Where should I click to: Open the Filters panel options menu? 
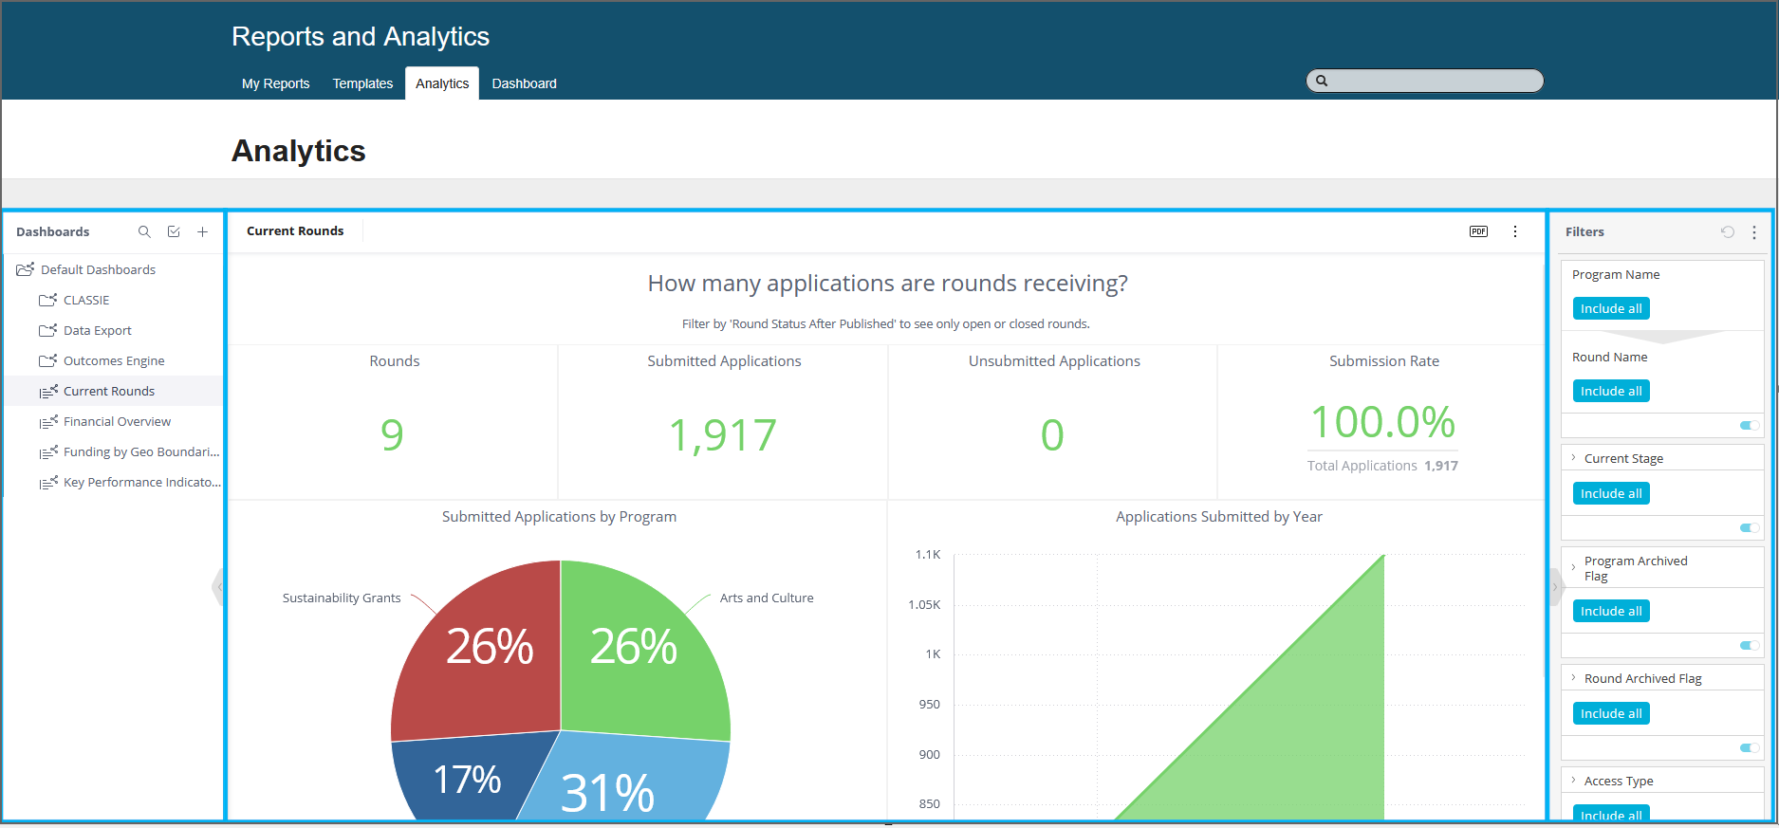[x=1754, y=231]
